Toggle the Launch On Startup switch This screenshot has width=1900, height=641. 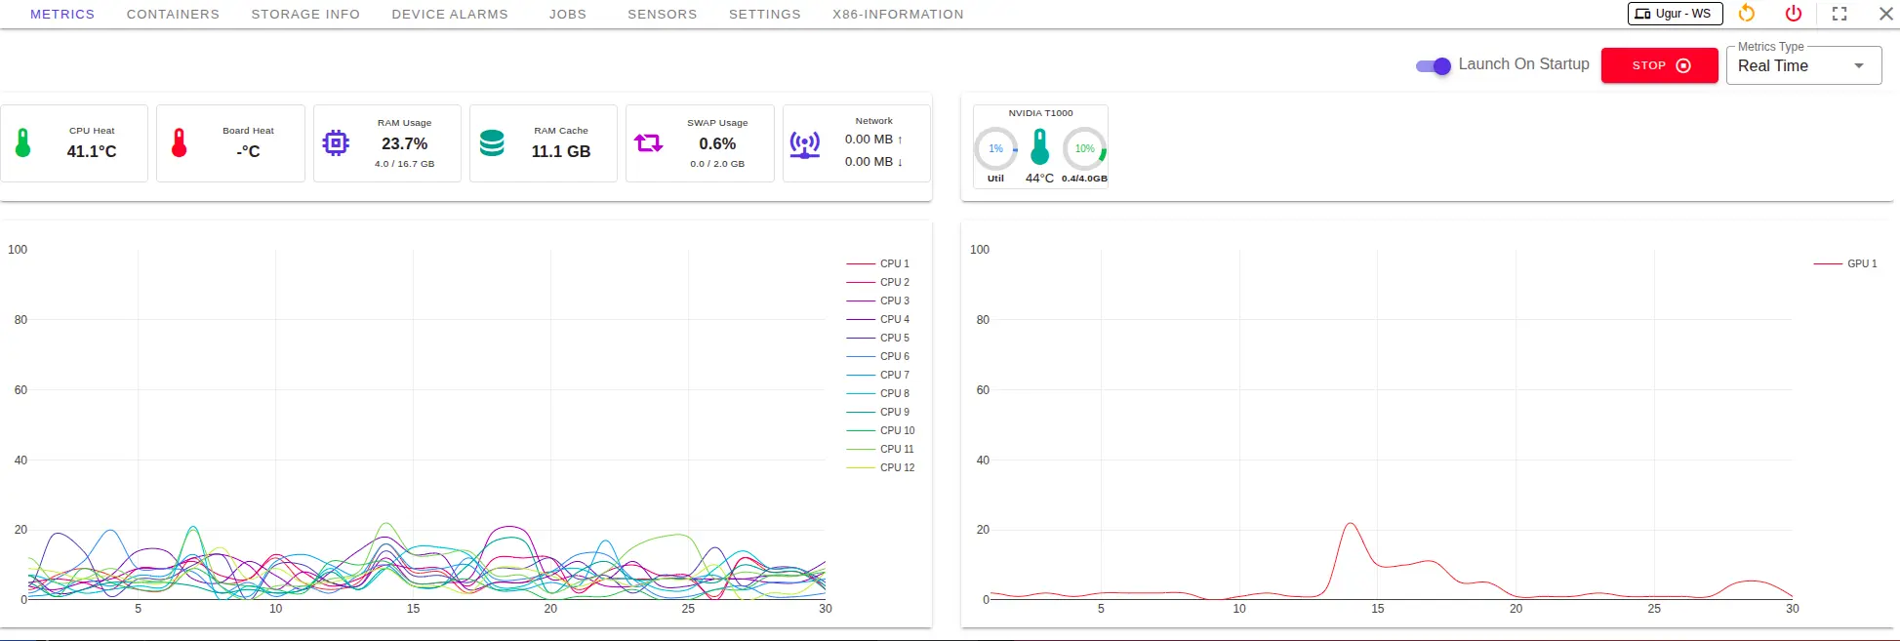coord(1434,65)
